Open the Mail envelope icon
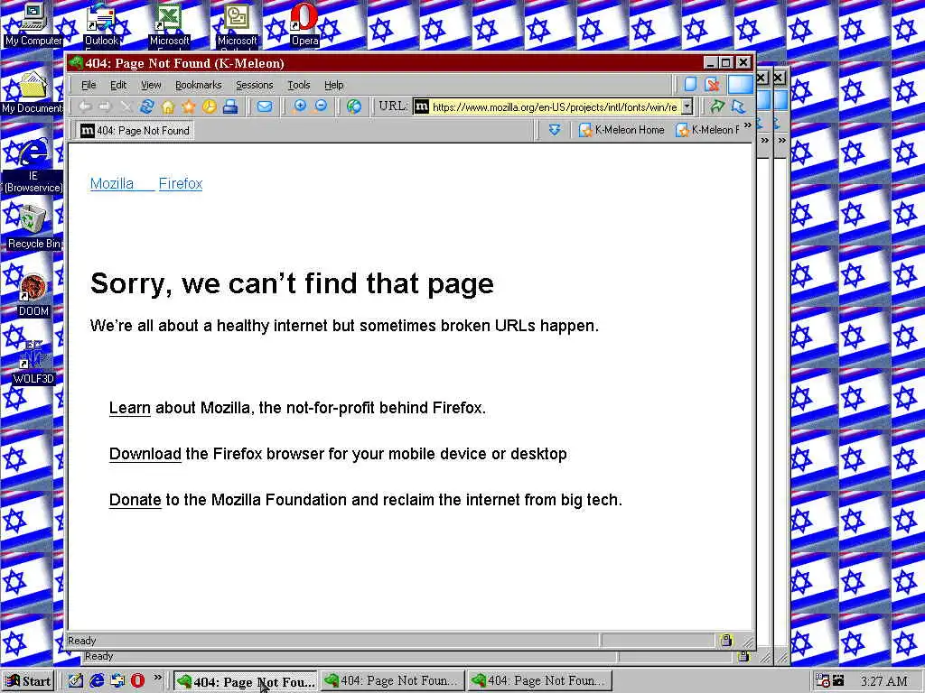 click(265, 106)
